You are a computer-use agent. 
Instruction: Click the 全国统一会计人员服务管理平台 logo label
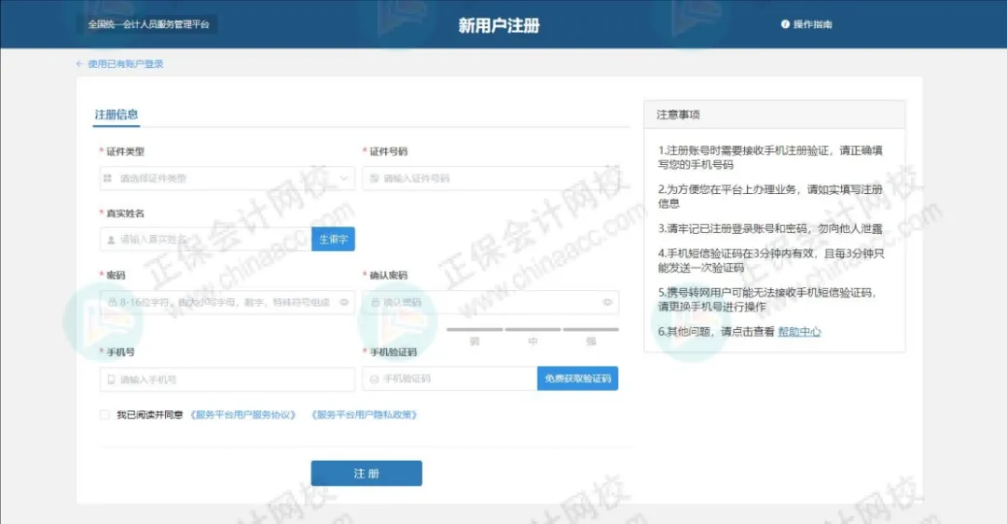click(x=148, y=24)
